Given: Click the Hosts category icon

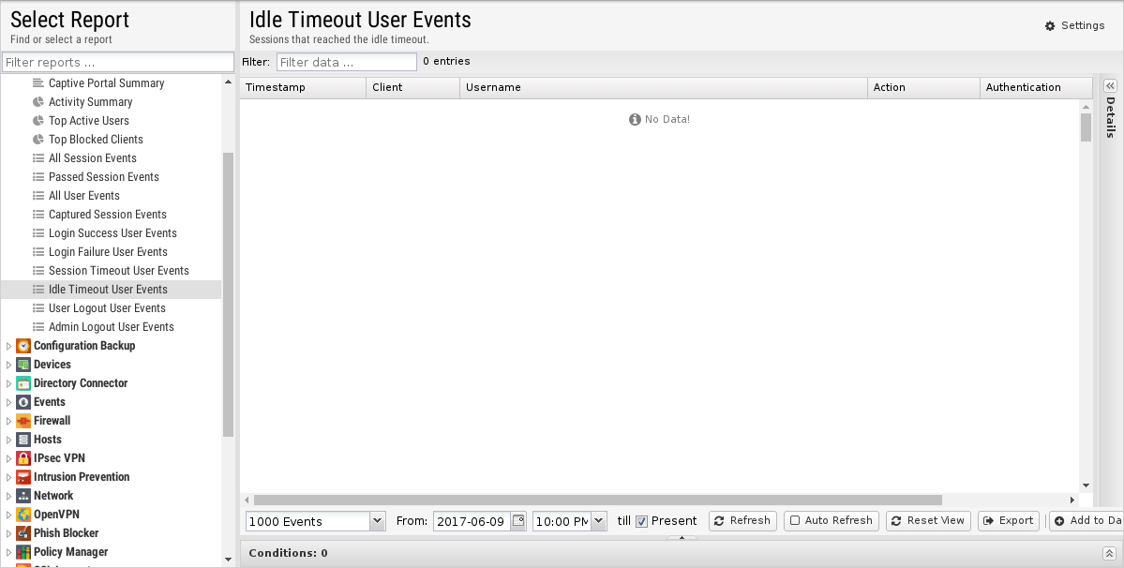Looking at the screenshot, I should [22, 440].
